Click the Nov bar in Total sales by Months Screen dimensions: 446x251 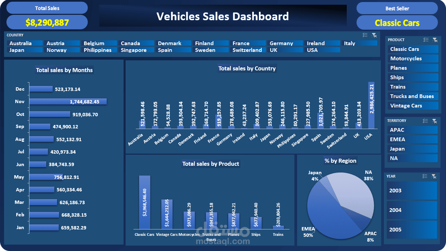pos(68,101)
